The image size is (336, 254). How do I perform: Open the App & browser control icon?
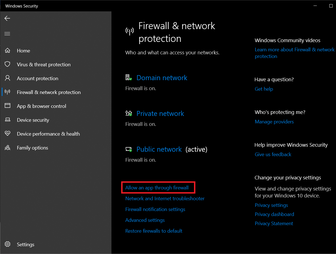click(x=8, y=106)
